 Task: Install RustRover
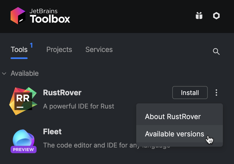(x=190, y=93)
